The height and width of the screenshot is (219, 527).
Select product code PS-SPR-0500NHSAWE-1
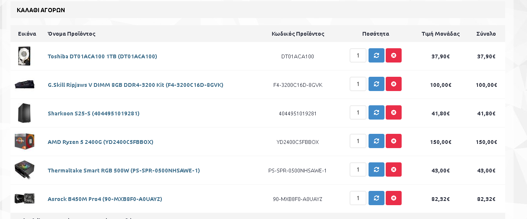pos(298,170)
